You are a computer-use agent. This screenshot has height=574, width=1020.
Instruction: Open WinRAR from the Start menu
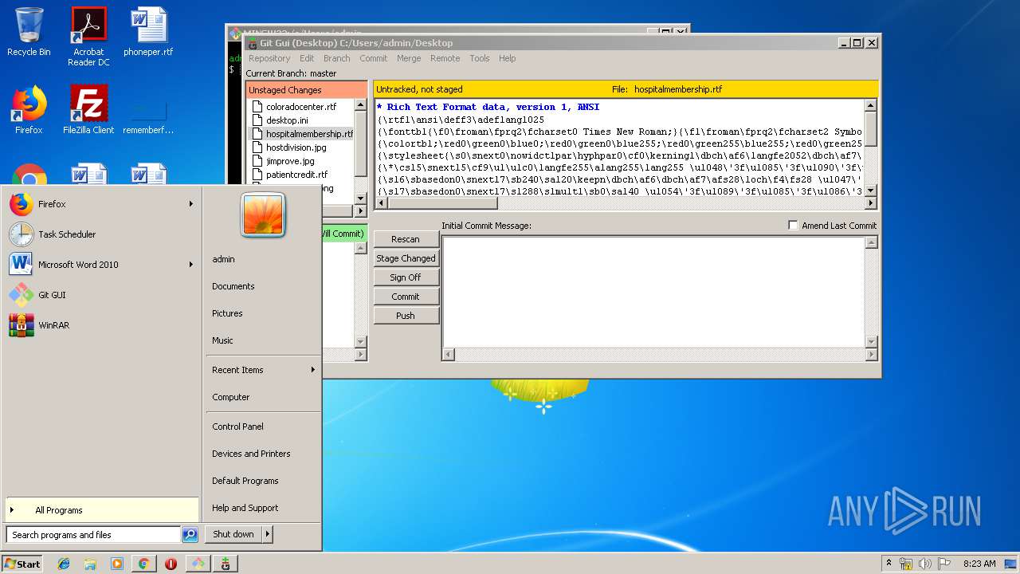tap(101, 325)
